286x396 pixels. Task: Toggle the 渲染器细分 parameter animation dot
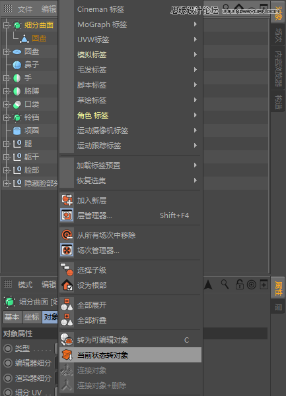(8, 378)
